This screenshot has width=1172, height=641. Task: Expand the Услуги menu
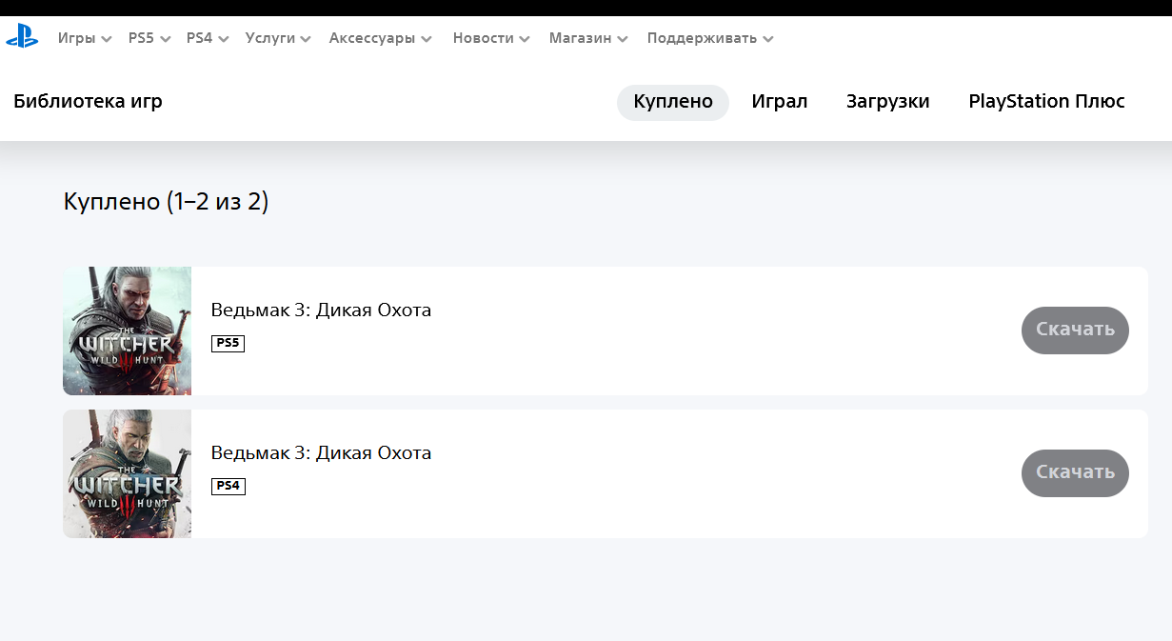tap(278, 38)
